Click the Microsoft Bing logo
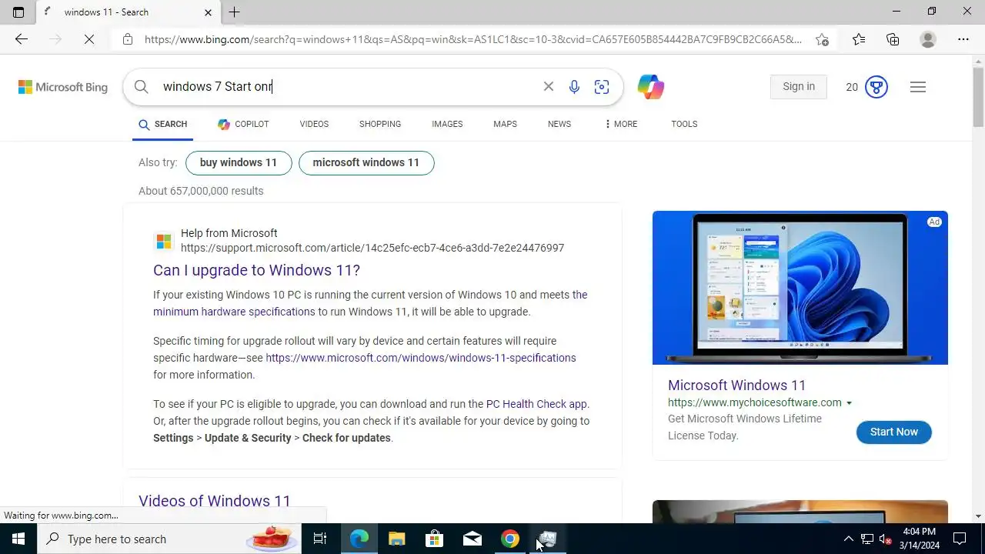The height and width of the screenshot is (554, 985). (x=63, y=87)
